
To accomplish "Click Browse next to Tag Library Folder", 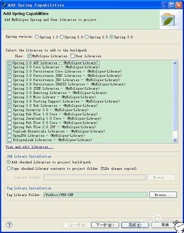I will pos(163,195).
